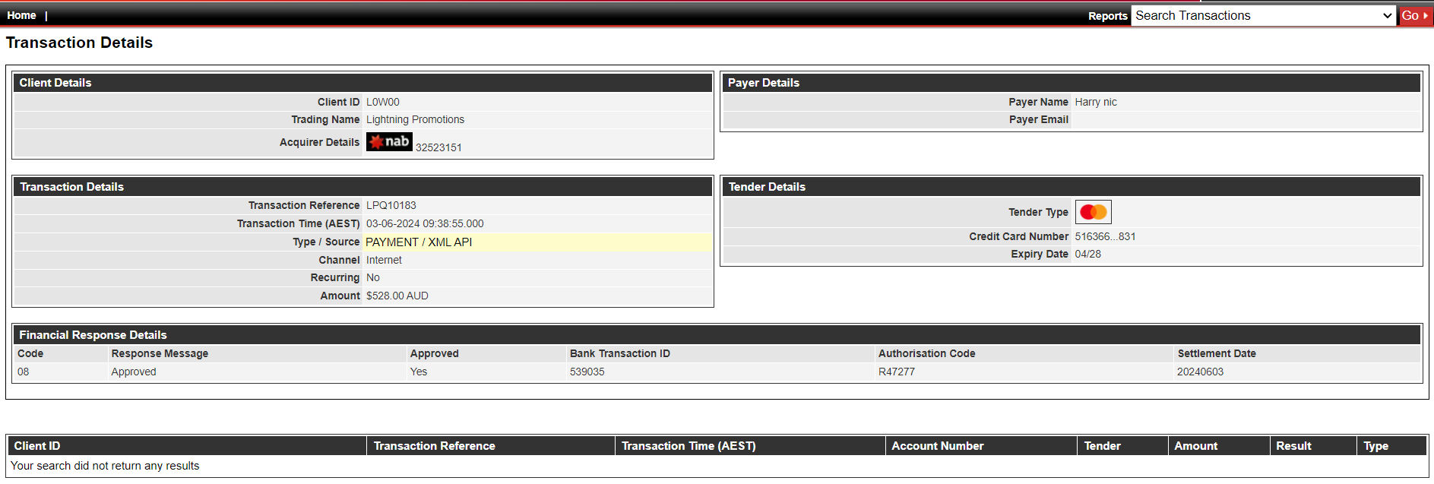Select the amount $528.00 AUD
The image size is (1434, 484).
tap(397, 296)
